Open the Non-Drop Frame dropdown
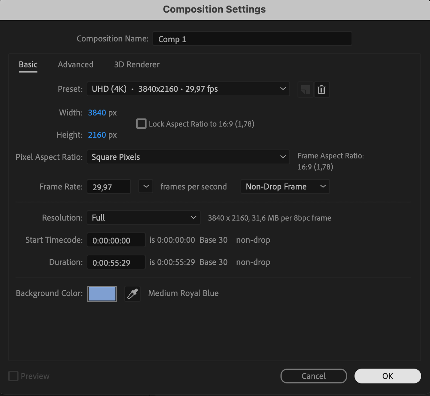The image size is (430, 396). point(285,187)
